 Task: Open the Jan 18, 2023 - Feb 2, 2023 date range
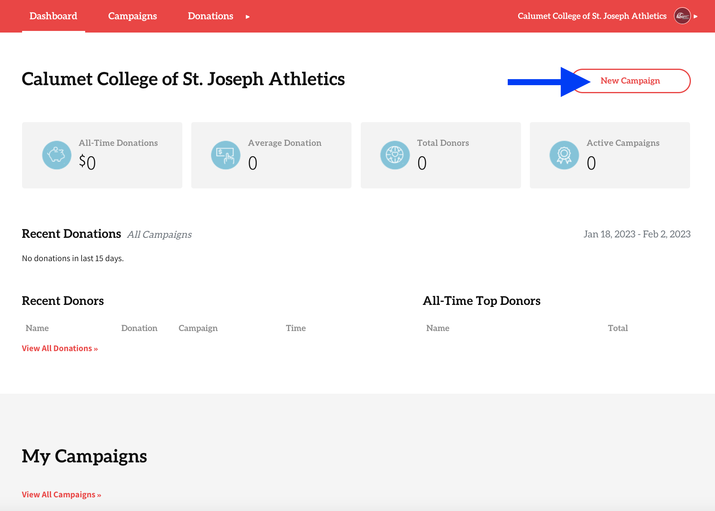[637, 234]
